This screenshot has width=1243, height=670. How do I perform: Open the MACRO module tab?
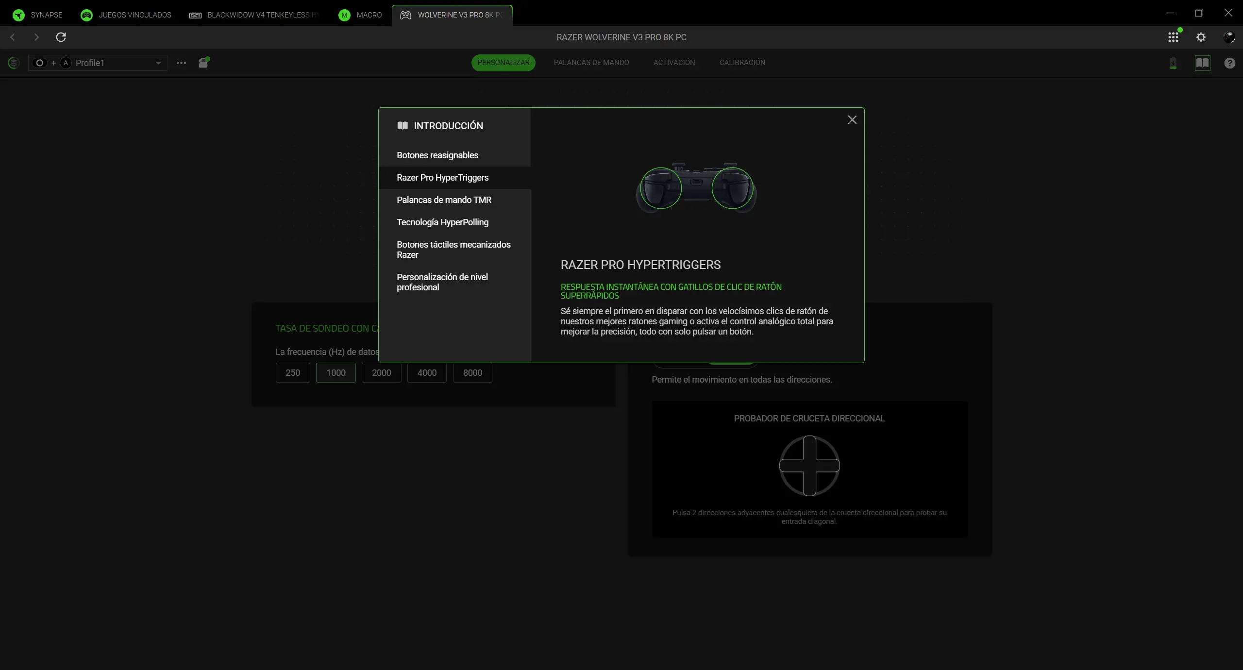coord(360,15)
